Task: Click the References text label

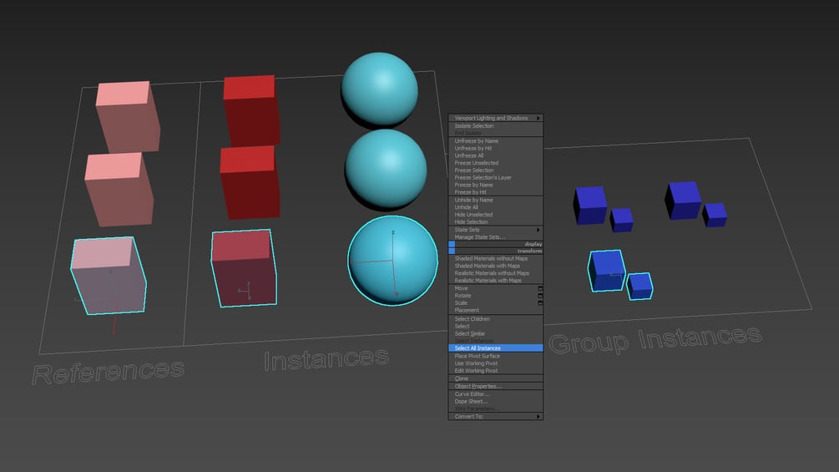Action: (x=108, y=372)
